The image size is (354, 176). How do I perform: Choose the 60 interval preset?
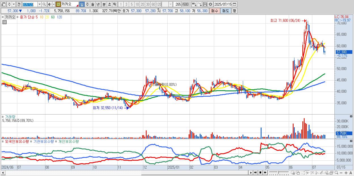[153, 5]
